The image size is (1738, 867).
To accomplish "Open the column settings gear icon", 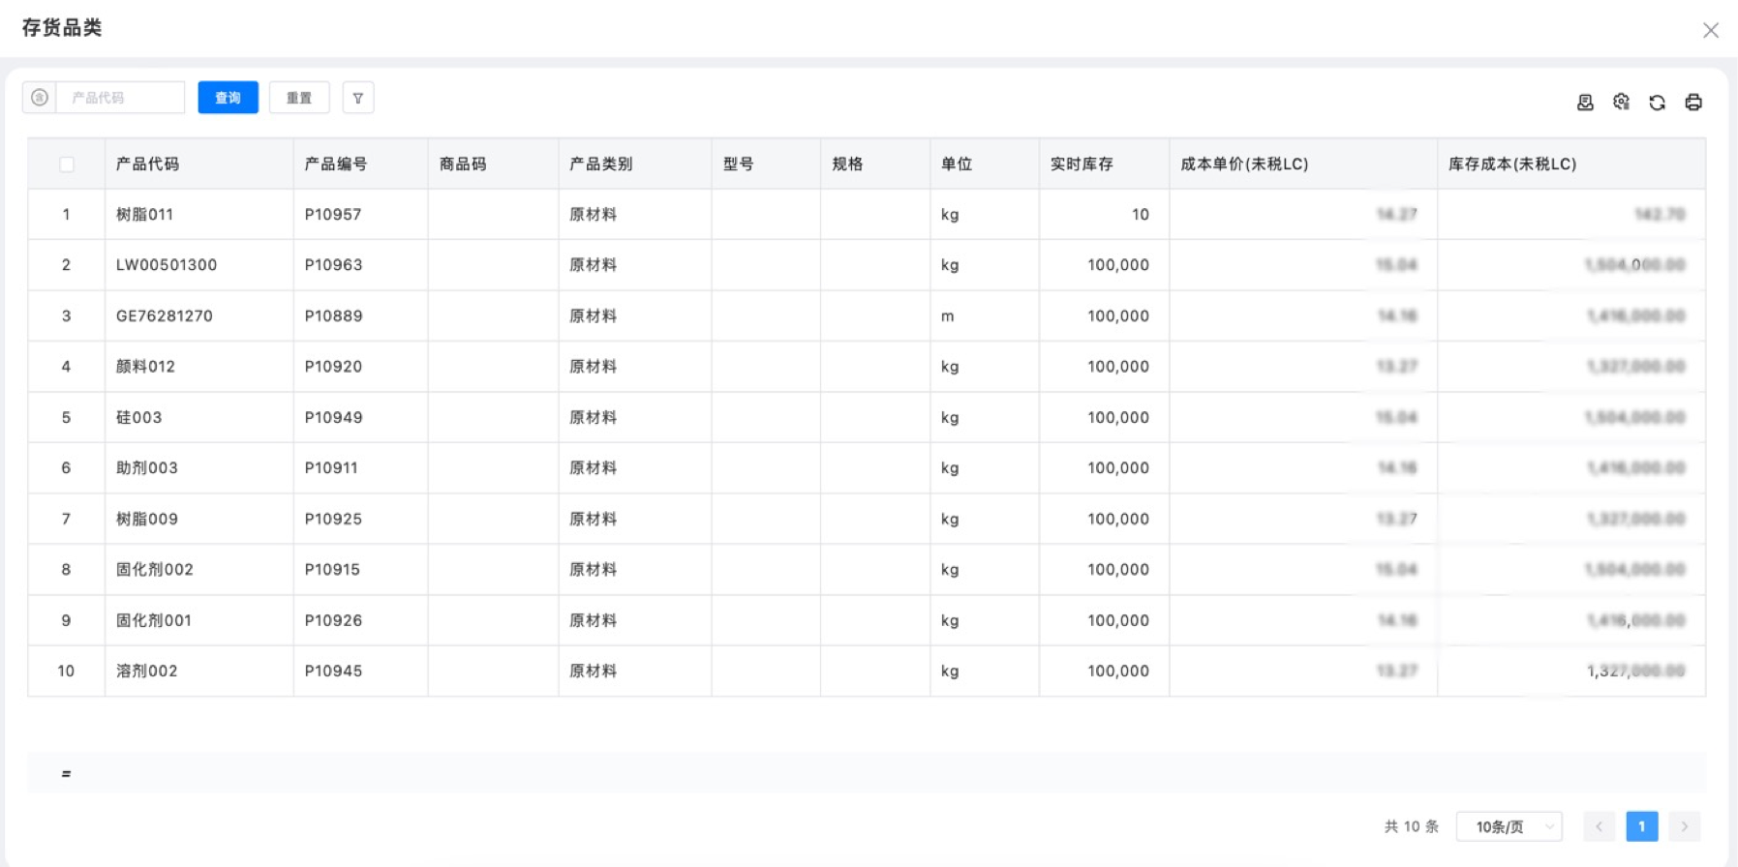I will (1621, 103).
